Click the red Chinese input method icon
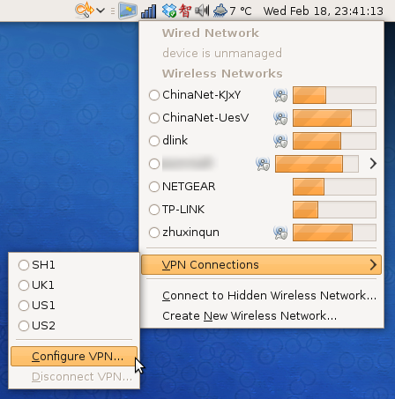The height and width of the screenshot is (399, 395). tap(185, 11)
